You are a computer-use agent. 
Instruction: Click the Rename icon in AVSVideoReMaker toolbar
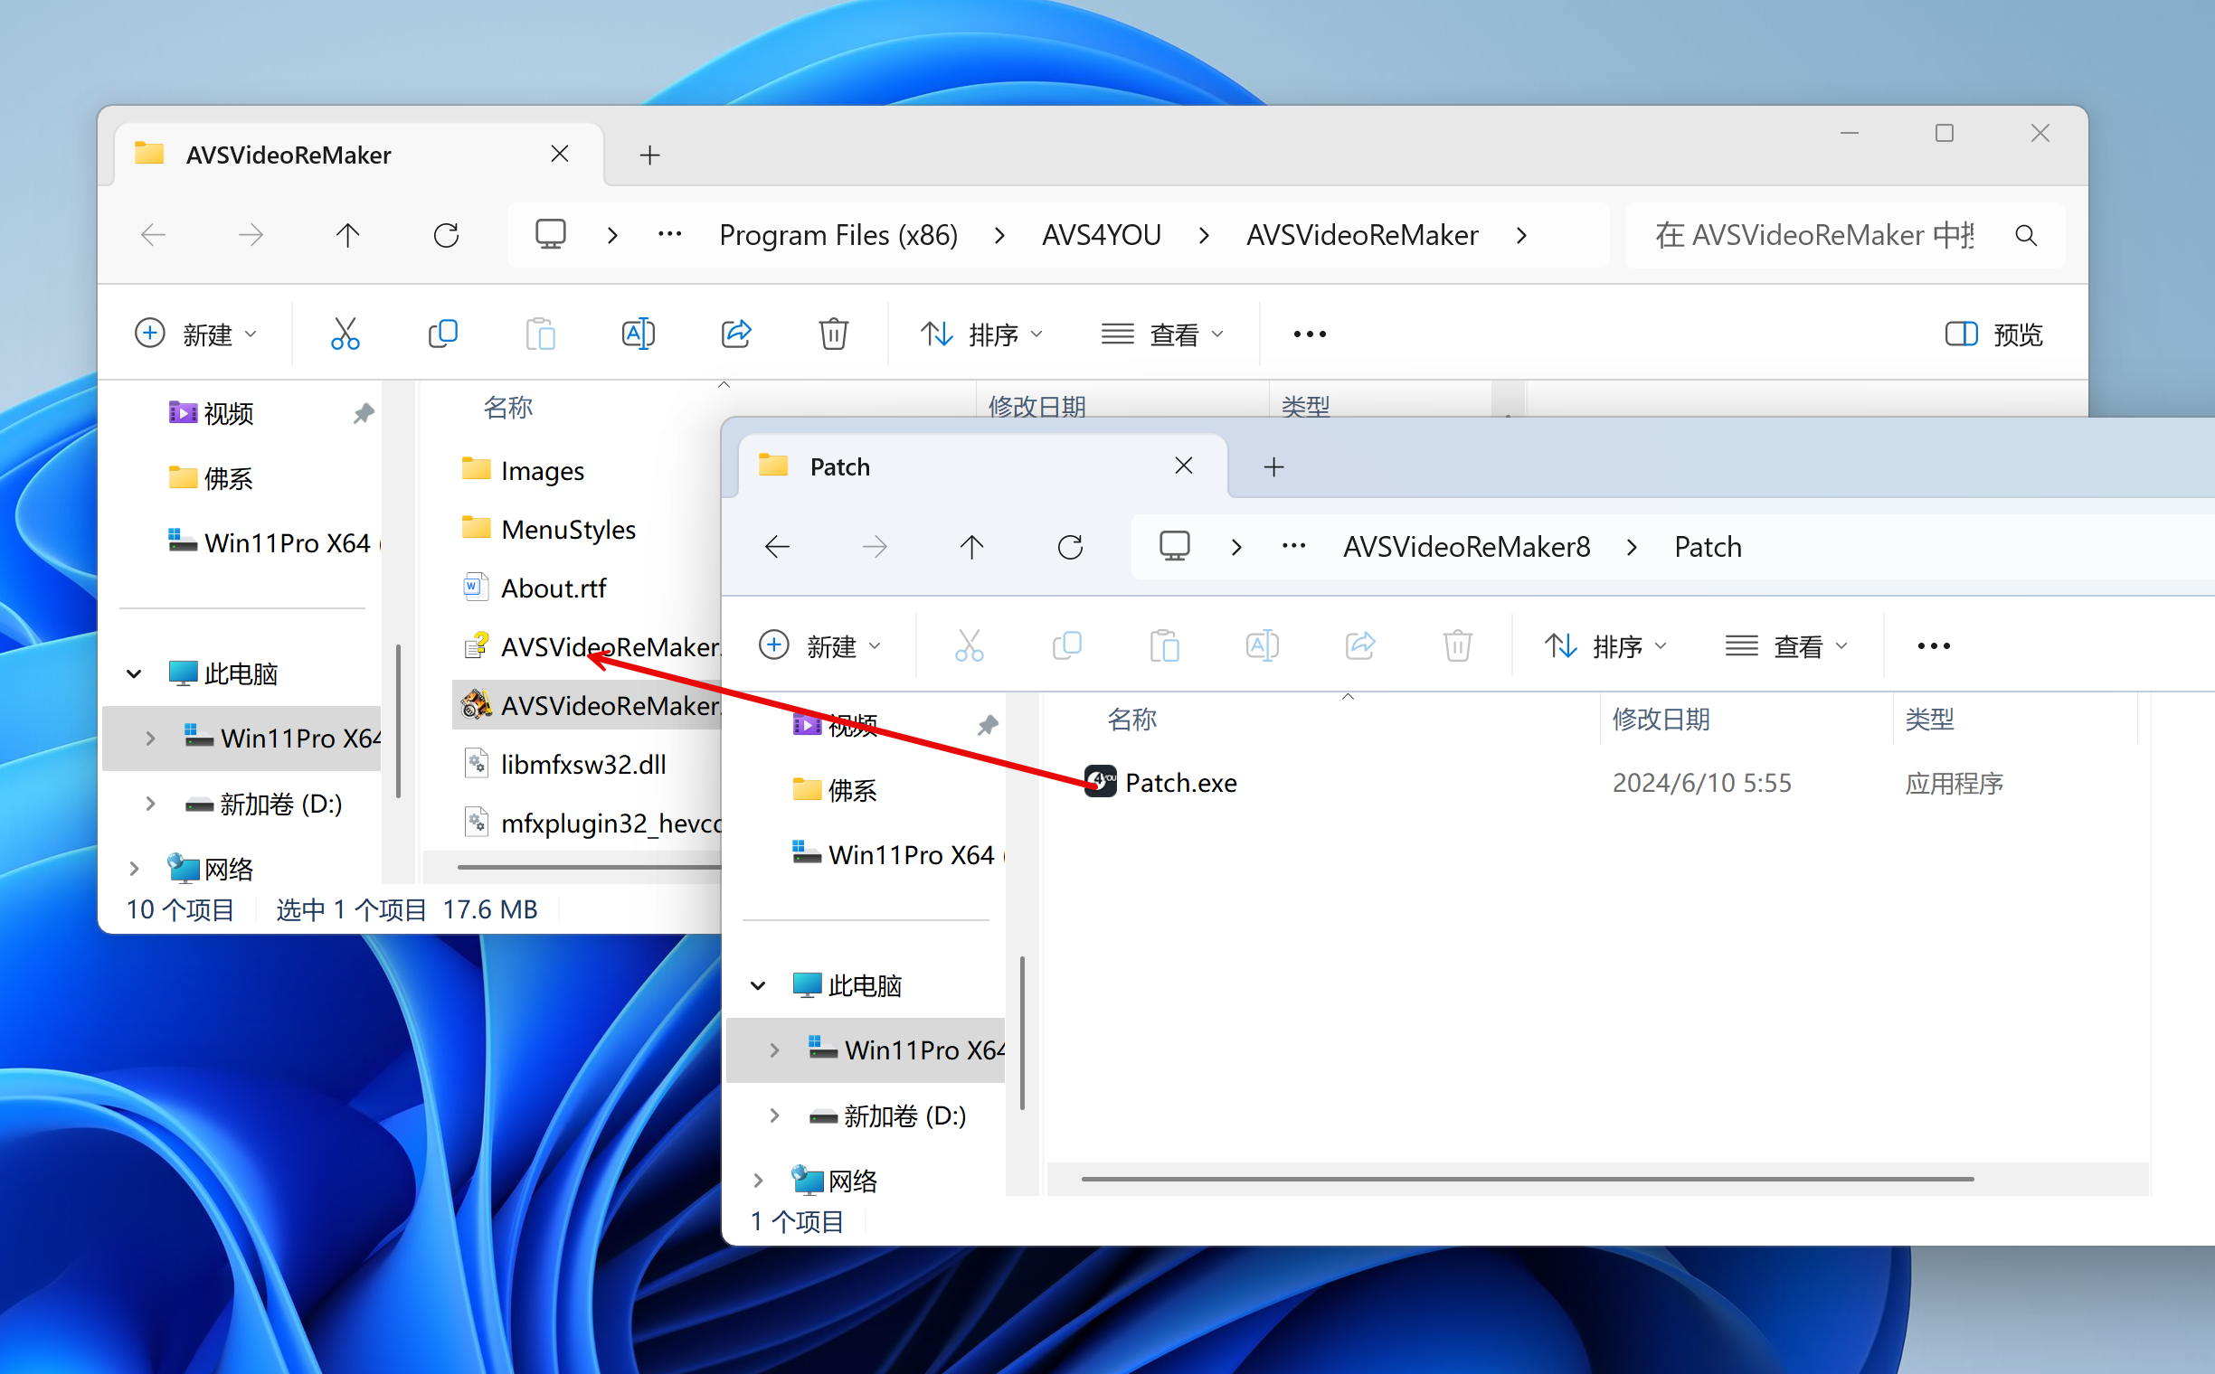pos(638,334)
